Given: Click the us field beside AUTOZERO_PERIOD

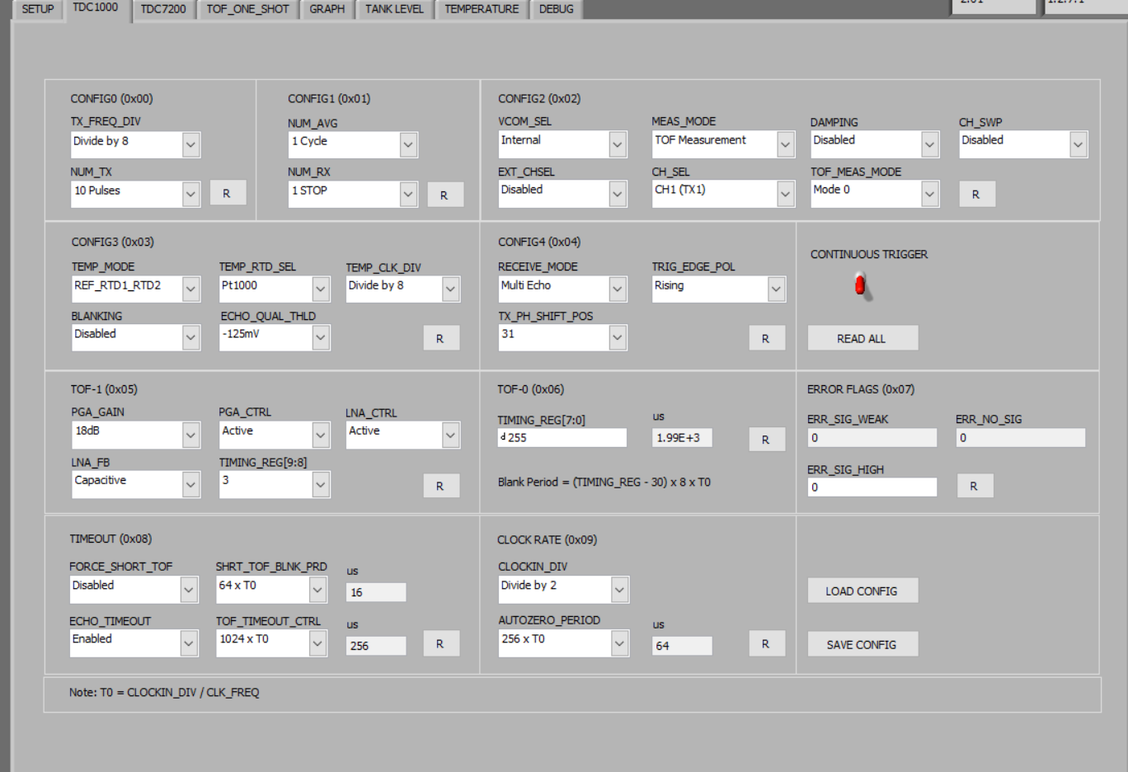Looking at the screenshot, I should (x=682, y=646).
